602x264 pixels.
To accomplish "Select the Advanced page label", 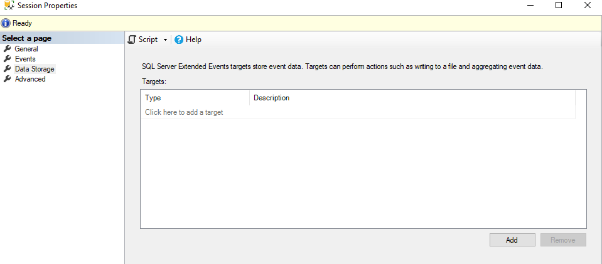I will click(30, 79).
